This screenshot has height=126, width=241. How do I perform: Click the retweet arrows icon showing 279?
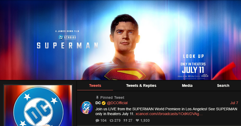tap(111, 120)
